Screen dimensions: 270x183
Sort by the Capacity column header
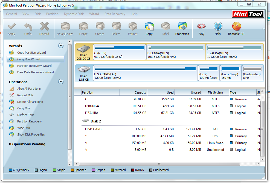(x=133, y=92)
